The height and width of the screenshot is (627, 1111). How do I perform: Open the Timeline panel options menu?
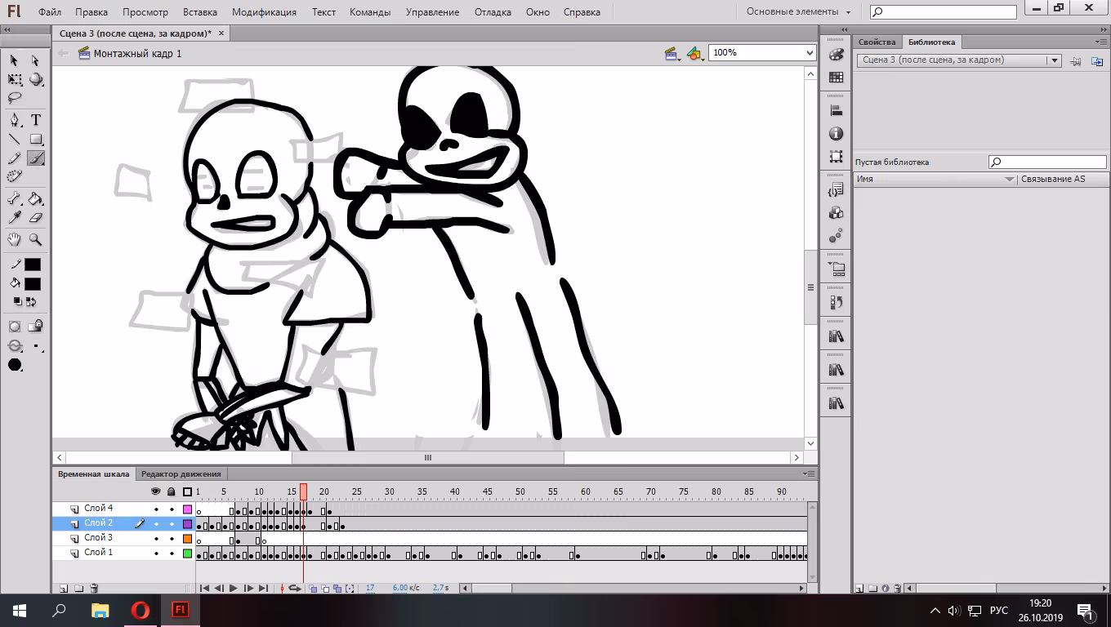pos(810,474)
